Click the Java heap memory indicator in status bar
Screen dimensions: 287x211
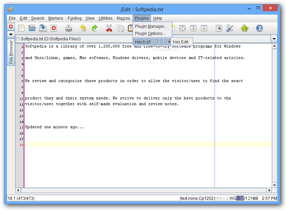(247, 198)
